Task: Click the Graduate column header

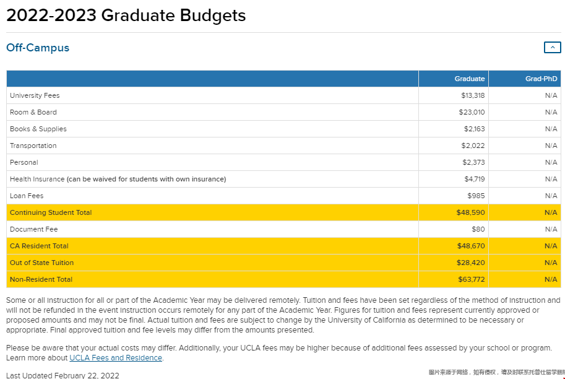Action: click(x=469, y=79)
